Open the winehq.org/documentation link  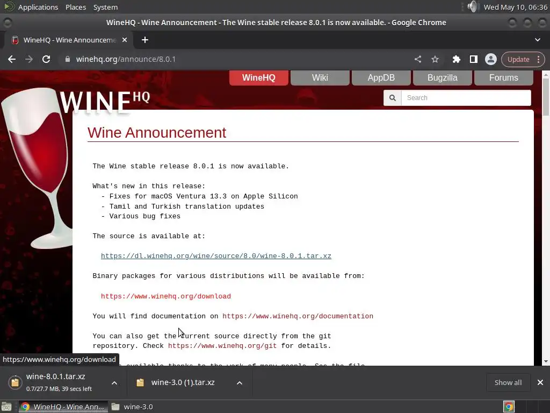coord(298,316)
